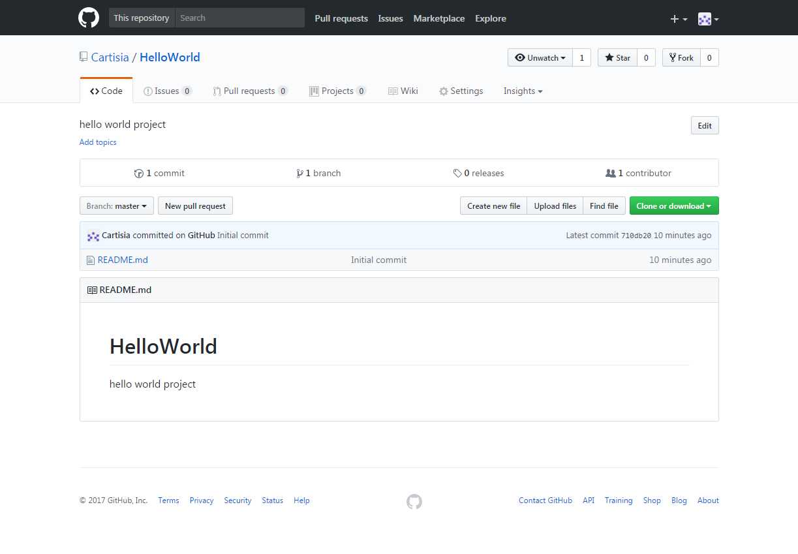Open the Branch: master selector
Viewport: 798px width, 554px height.
(117, 206)
